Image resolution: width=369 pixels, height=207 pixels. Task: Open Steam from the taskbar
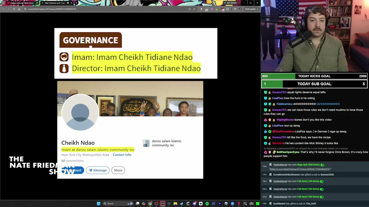182,204
